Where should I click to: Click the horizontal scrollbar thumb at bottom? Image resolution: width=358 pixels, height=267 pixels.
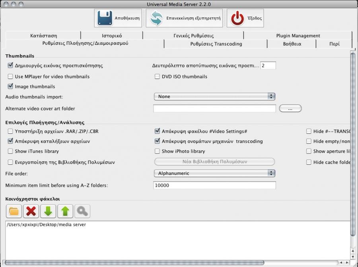tap(134, 263)
